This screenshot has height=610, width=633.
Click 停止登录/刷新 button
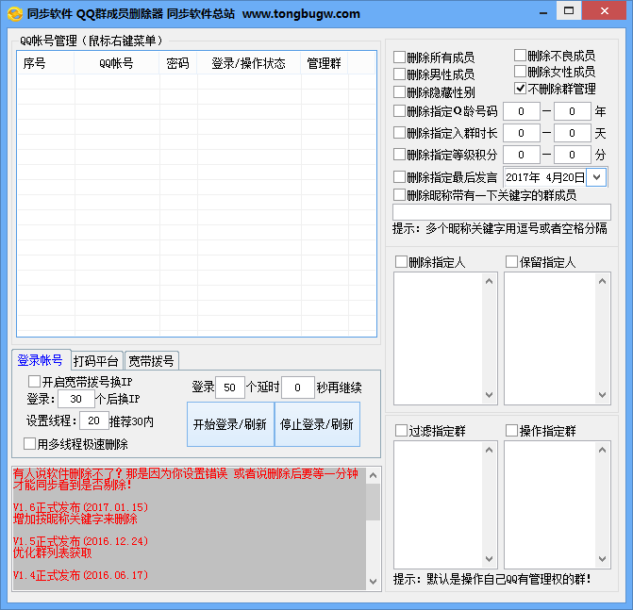(x=317, y=424)
